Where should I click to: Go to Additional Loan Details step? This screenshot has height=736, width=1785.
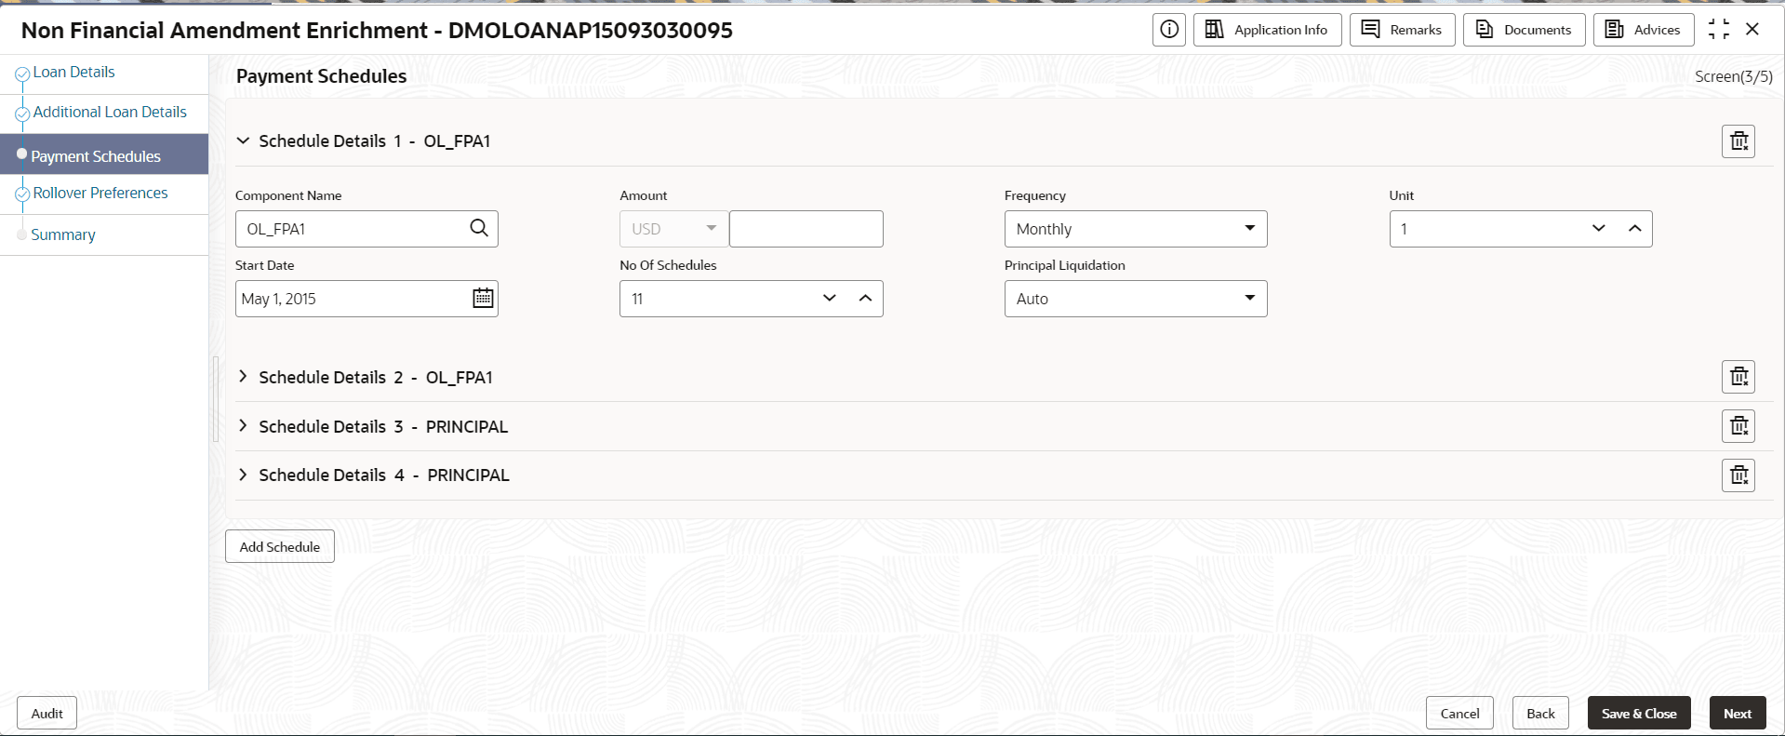(110, 113)
